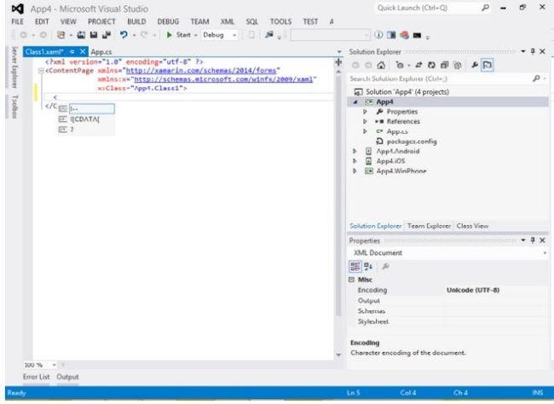This screenshot has width=554, height=404.
Task: Click the Quick Launch search icon
Action: (486, 8)
